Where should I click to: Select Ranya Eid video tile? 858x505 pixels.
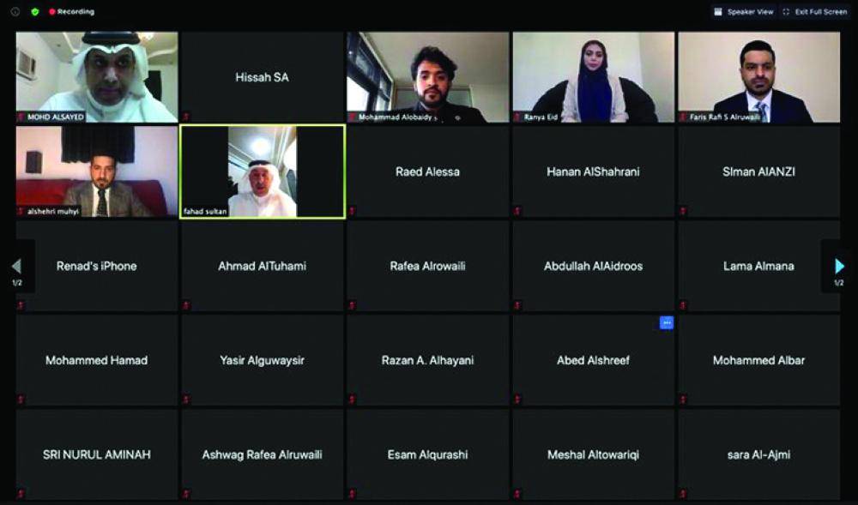[x=594, y=77]
